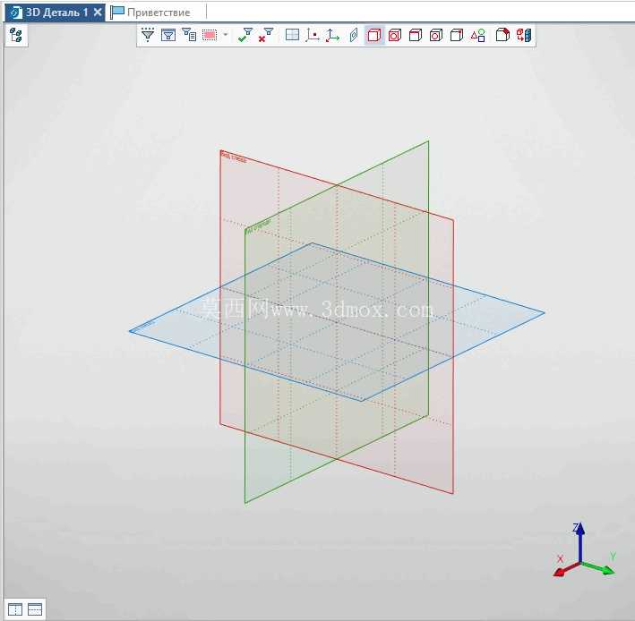The width and height of the screenshot is (635, 621).
Task: Toggle the 3D profile filter icon
Action: point(354,35)
